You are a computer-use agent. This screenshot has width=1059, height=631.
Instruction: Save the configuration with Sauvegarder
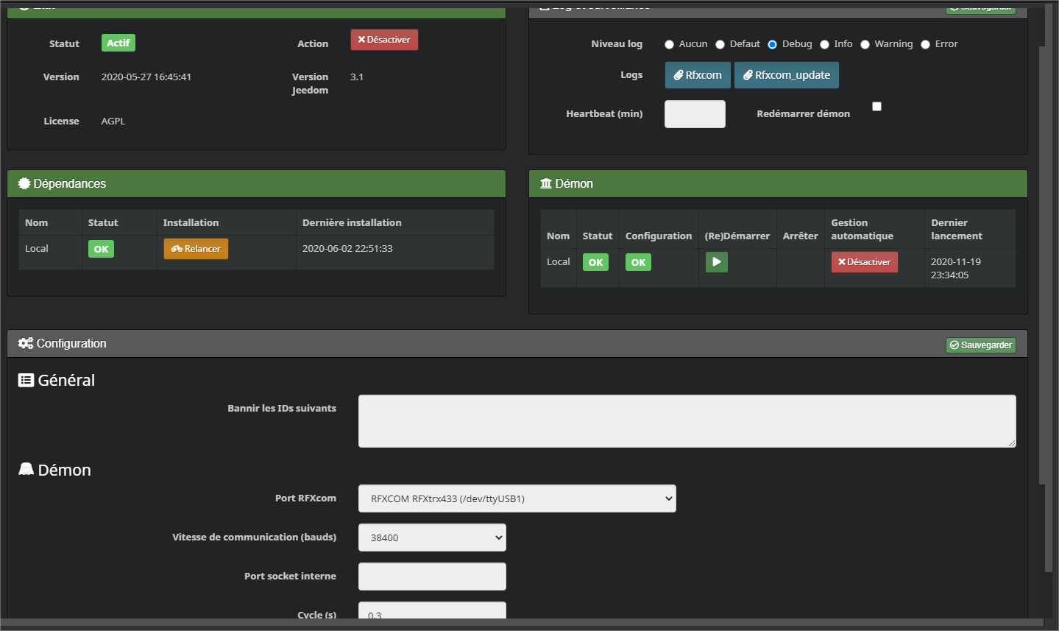coord(980,345)
